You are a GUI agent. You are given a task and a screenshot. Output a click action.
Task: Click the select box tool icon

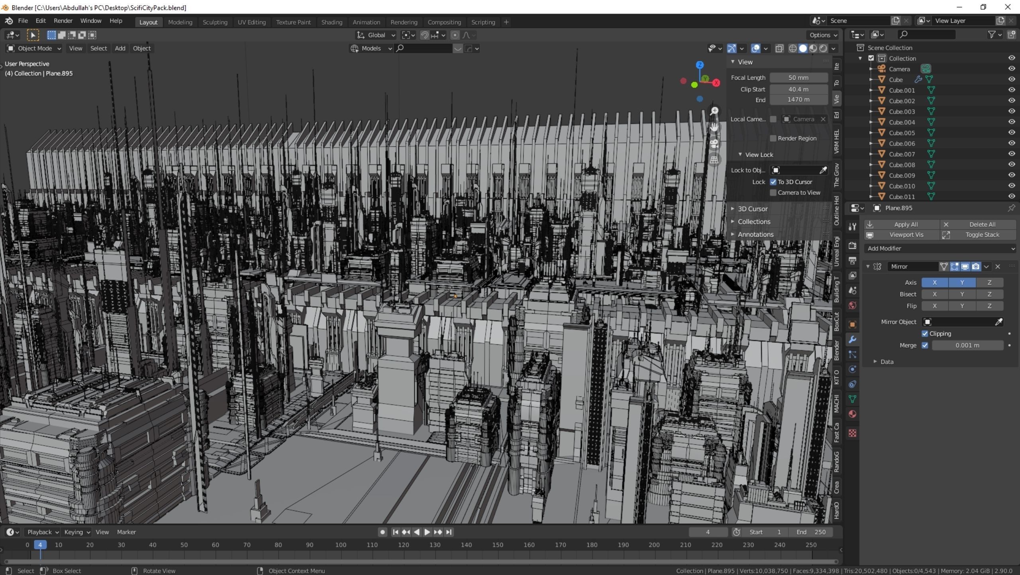point(33,35)
